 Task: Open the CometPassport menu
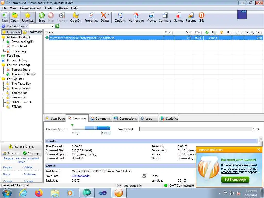30,8
